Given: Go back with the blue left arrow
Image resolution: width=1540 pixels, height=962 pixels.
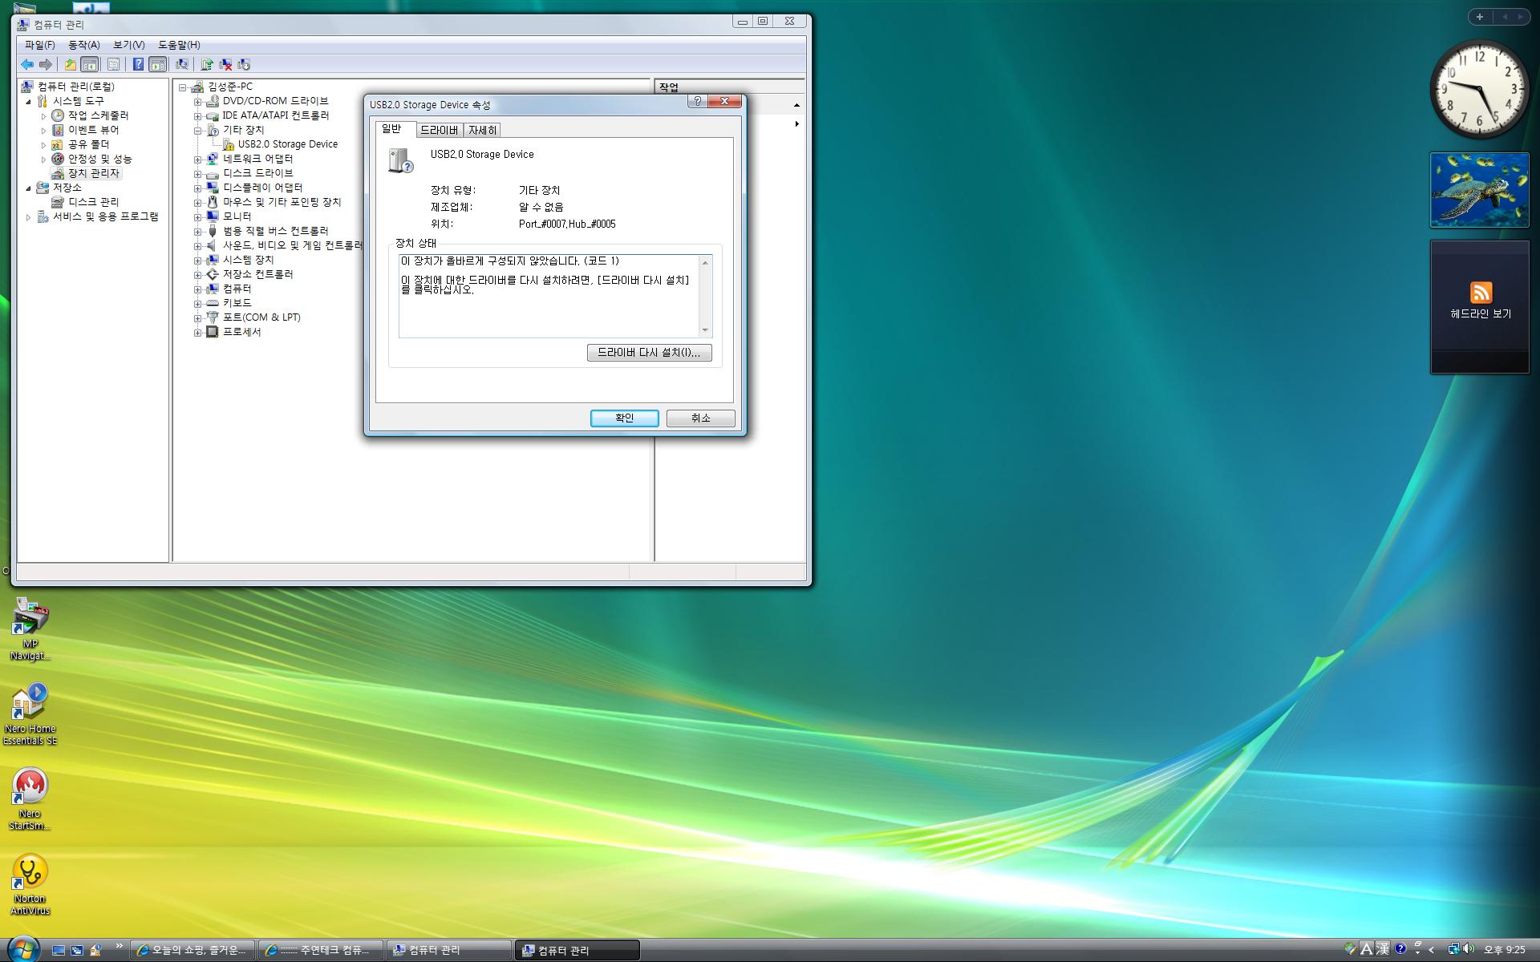Looking at the screenshot, I should pyautogui.click(x=27, y=65).
